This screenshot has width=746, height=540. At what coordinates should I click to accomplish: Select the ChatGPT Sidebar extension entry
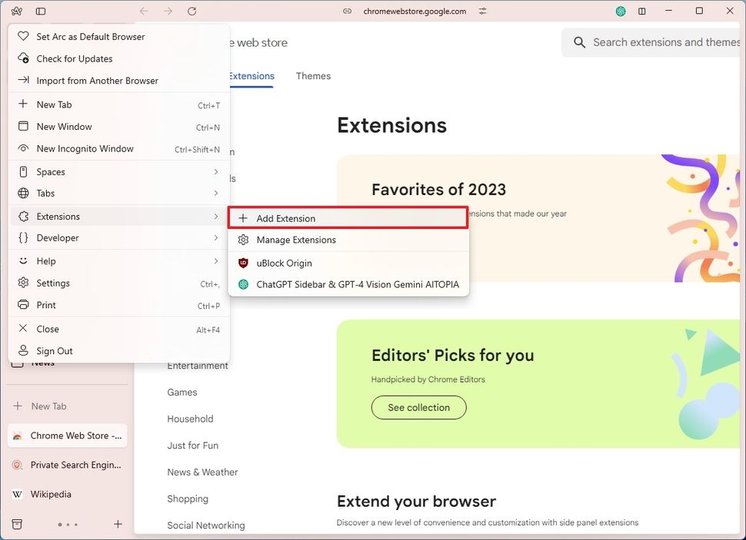(x=348, y=284)
